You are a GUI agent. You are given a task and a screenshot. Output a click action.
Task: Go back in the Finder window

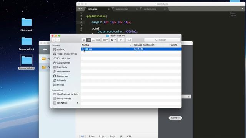pyautogui.click(x=54, y=40)
